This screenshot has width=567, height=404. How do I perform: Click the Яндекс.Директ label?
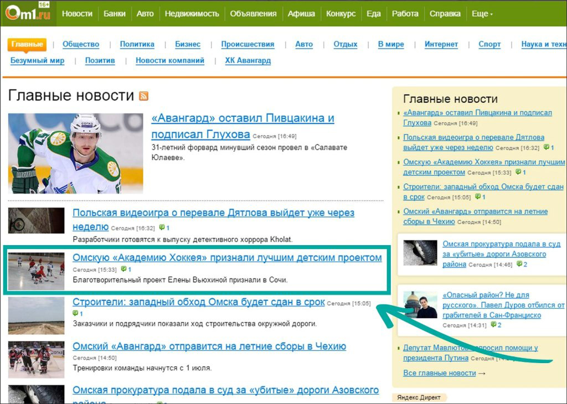(419, 397)
